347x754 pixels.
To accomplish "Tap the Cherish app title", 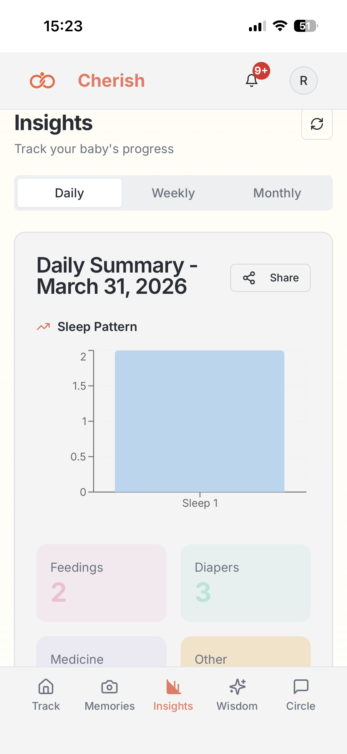I will pyautogui.click(x=111, y=81).
